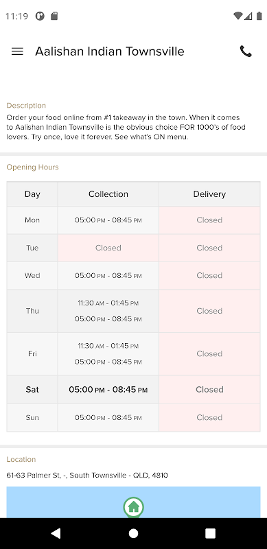
Task: Open the blue location map preview
Action: [x=133, y=502]
